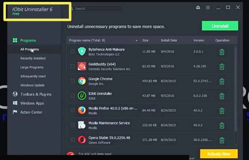Click the Opera Software publisher text
The width and height of the screenshot is (249, 160).
click(100, 143)
